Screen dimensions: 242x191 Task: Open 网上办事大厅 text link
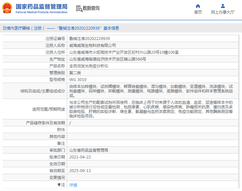223,12
